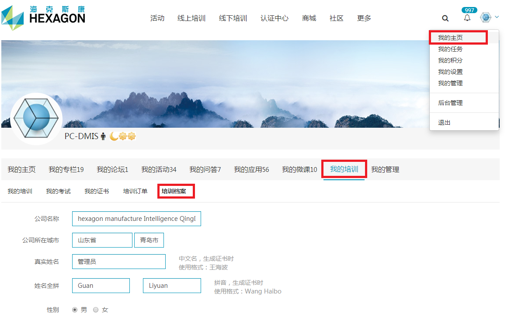
Task: Open the search magnifier icon
Action: pos(445,18)
